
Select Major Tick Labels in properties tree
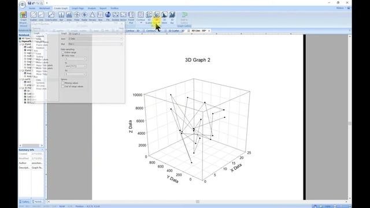click(45, 65)
